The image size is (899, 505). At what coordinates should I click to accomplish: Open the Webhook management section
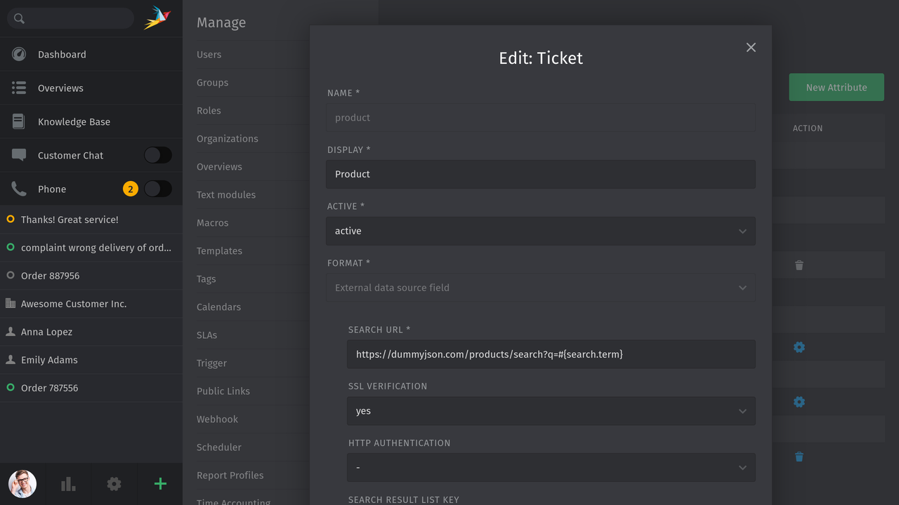pyautogui.click(x=217, y=419)
